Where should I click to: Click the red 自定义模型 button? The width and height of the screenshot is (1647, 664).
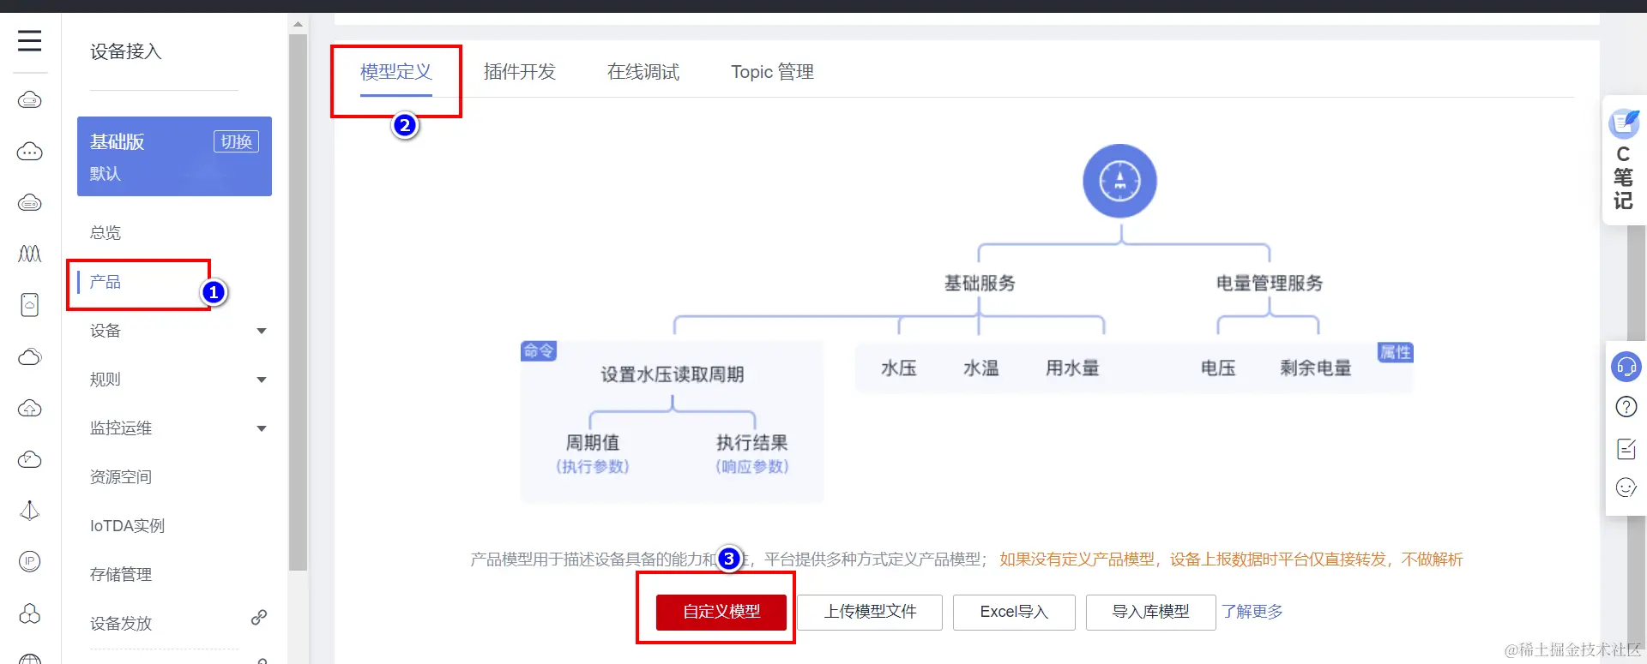[721, 612]
